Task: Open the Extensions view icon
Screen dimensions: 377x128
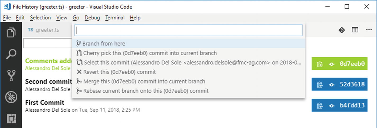Action: (x=11, y=118)
